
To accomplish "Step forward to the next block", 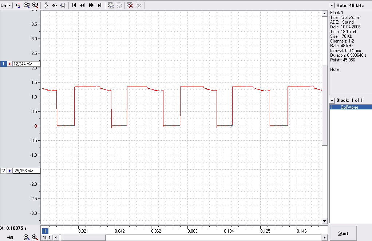I will coord(91,5).
